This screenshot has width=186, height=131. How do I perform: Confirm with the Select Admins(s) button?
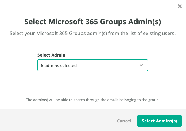[159, 121]
